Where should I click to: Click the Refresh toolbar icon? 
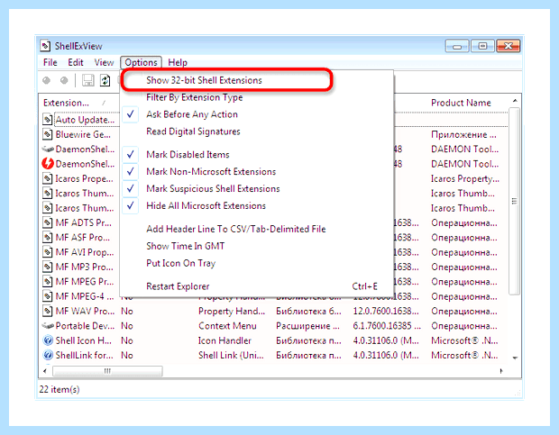click(x=105, y=80)
